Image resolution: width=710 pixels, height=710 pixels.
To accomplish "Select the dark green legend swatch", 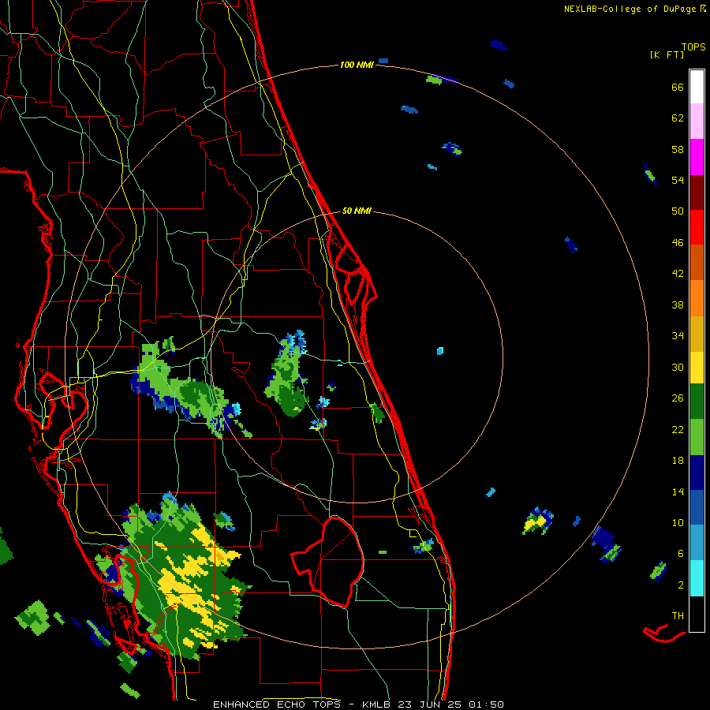I will coord(697,402).
